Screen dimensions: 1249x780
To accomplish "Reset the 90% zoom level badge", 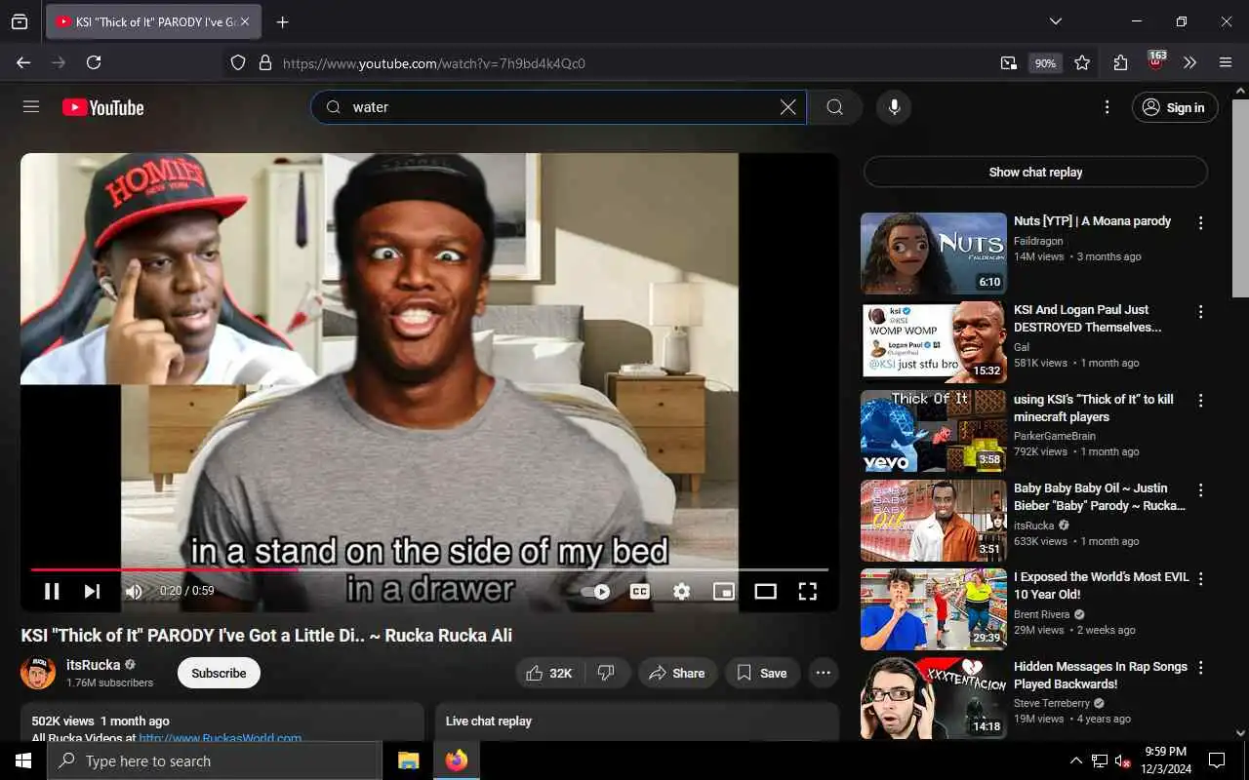I will pyautogui.click(x=1045, y=63).
